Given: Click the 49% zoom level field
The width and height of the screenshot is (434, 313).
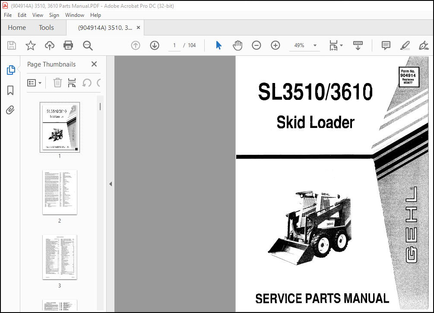Looking at the screenshot, I should 299,45.
